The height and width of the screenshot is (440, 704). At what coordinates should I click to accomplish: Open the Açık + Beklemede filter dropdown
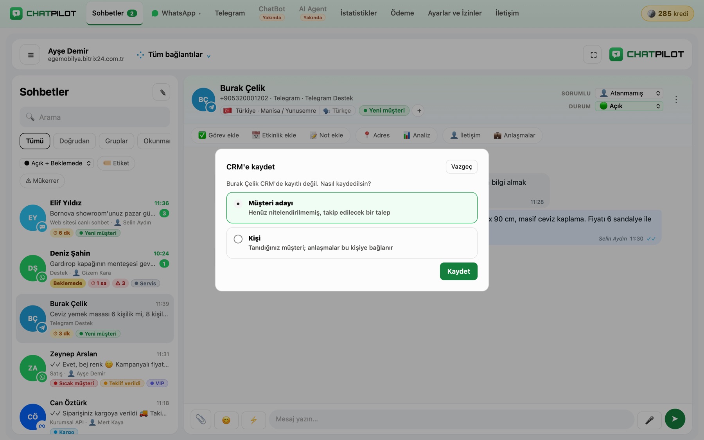(57, 163)
